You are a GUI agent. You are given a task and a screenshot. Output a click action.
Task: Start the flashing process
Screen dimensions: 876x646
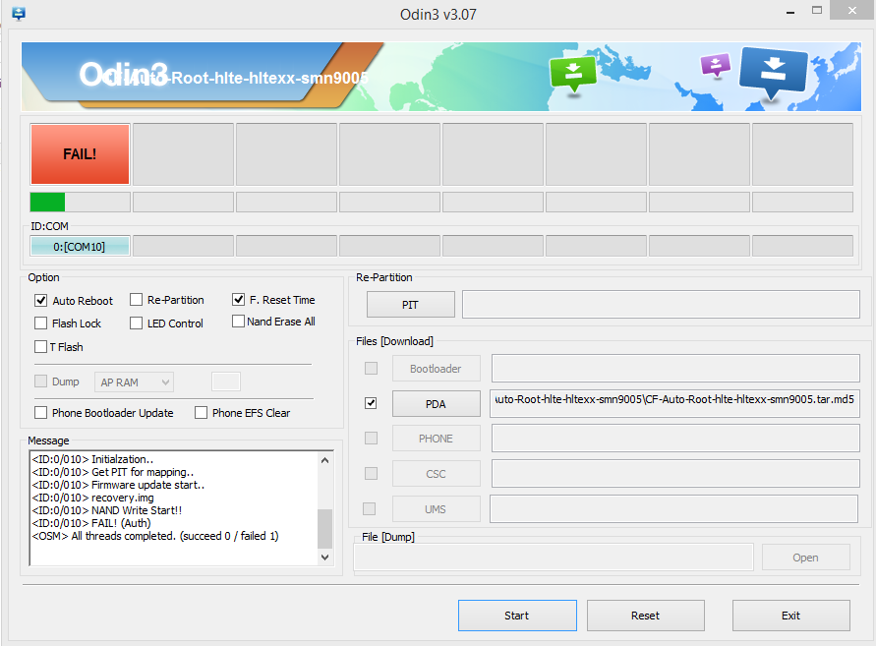(517, 616)
